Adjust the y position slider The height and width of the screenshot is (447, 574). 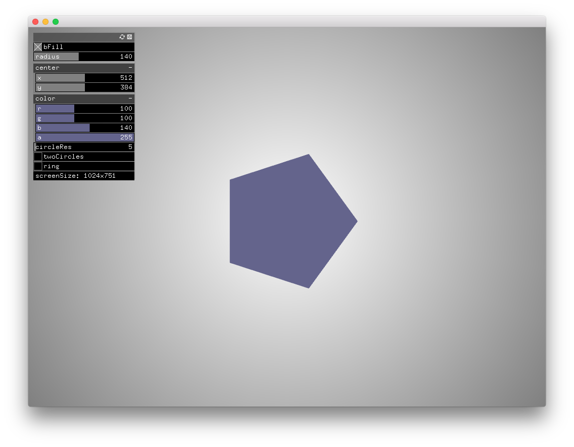61,87
